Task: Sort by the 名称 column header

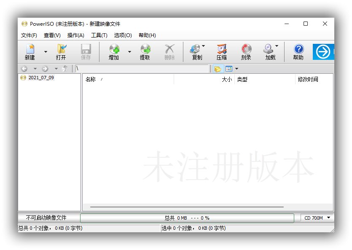Action: 128,79
